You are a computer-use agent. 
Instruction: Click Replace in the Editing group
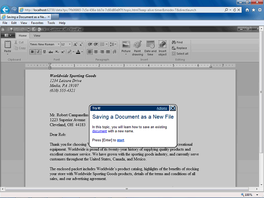179,48
